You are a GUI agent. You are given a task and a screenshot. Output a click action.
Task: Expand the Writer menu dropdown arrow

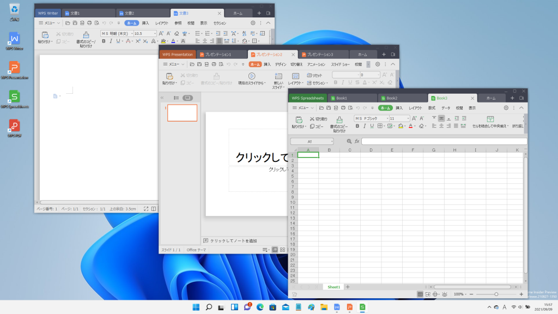pos(59,23)
